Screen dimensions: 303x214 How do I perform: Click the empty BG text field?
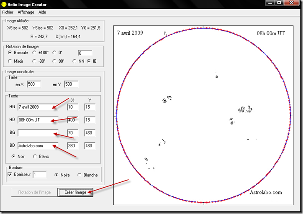tap(38, 133)
